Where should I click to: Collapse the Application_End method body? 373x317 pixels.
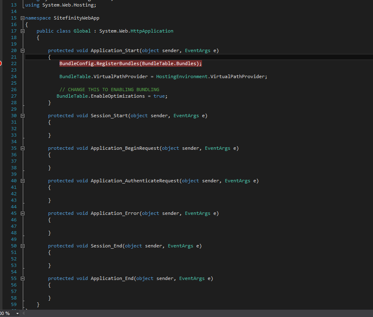(22, 278)
